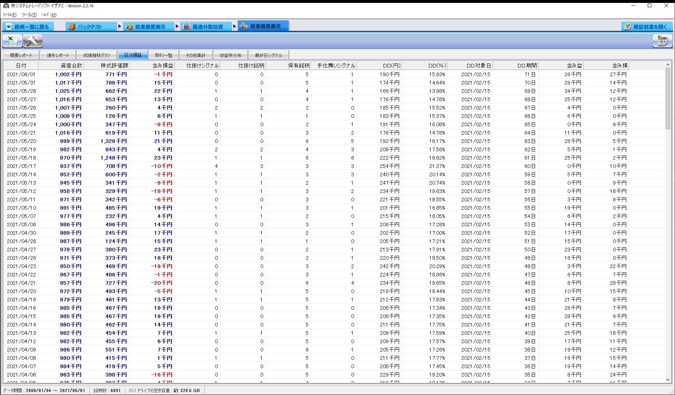Viewport: 675px width, 395px height.
Task: Click the scrollbar down arrow in table
Action: coord(668,380)
